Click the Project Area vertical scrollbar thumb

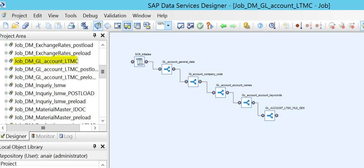click(x=103, y=72)
